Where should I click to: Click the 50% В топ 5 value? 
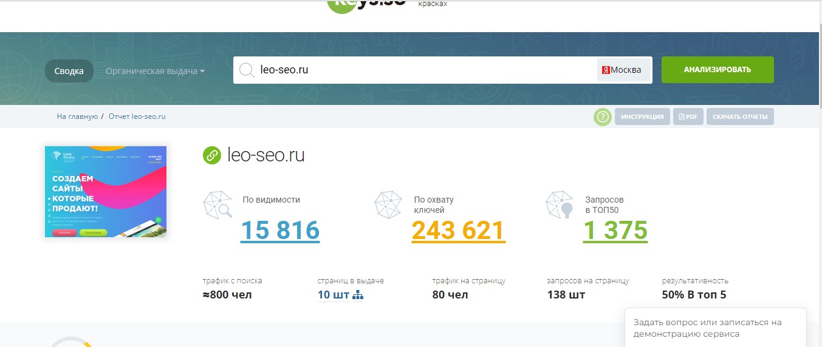tap(694, 295)
